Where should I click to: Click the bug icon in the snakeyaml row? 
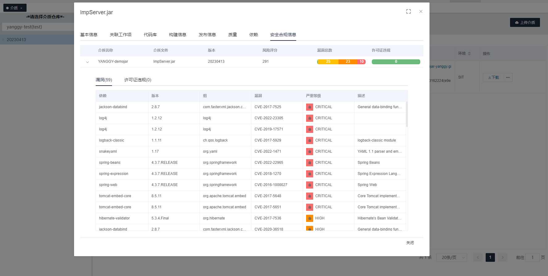coord(309,151)
